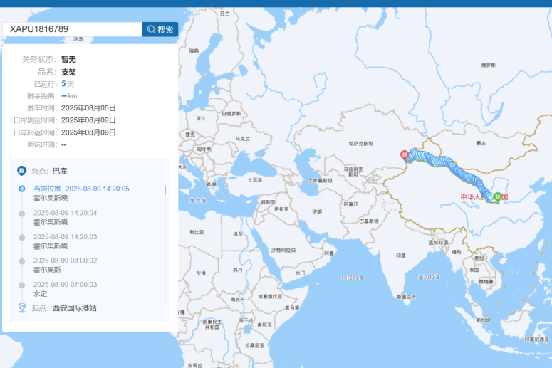Click the 品名 value '支架'

pyautogui.click(x=68, y=72)
